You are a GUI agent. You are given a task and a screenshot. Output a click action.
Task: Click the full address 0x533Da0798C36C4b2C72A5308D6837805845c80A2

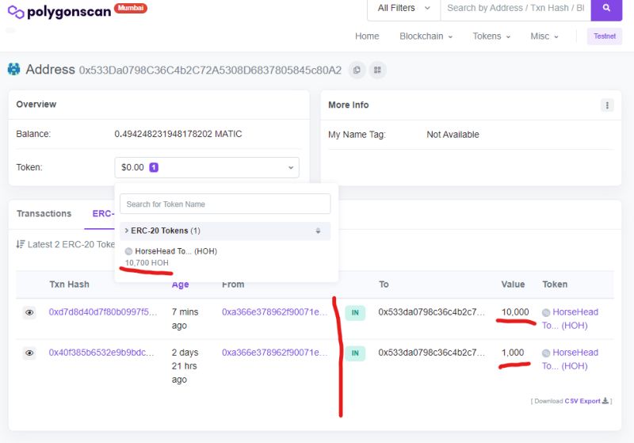click(x=210, y=71)
